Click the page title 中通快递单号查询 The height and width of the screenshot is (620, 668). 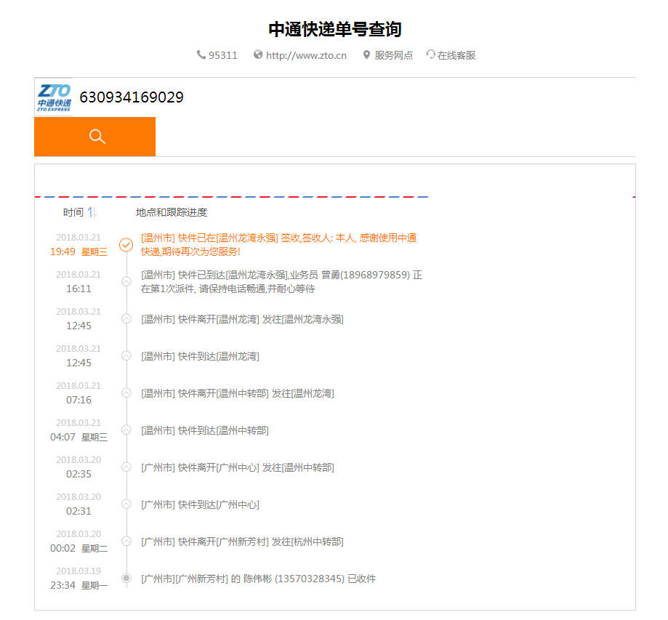click(x=335, y=29)
